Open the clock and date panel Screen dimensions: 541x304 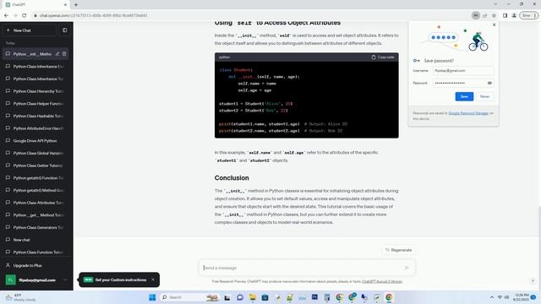pos(521,297)
